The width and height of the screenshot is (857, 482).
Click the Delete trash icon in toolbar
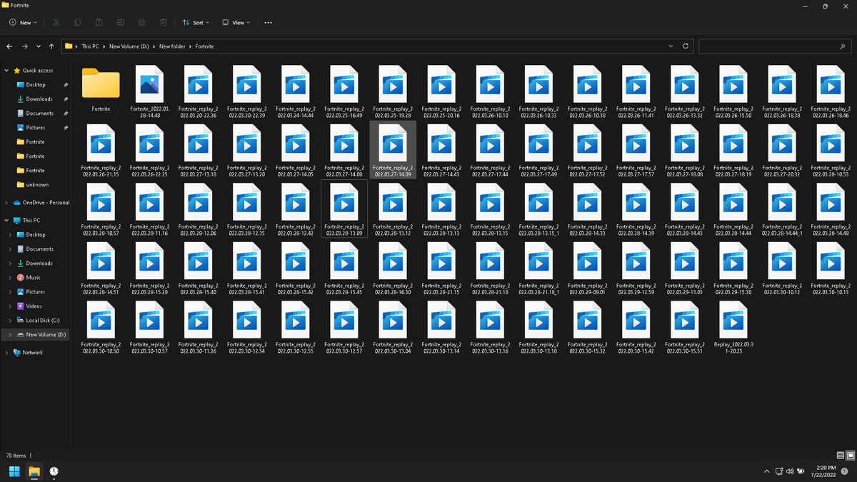click(x=164, y=22)
